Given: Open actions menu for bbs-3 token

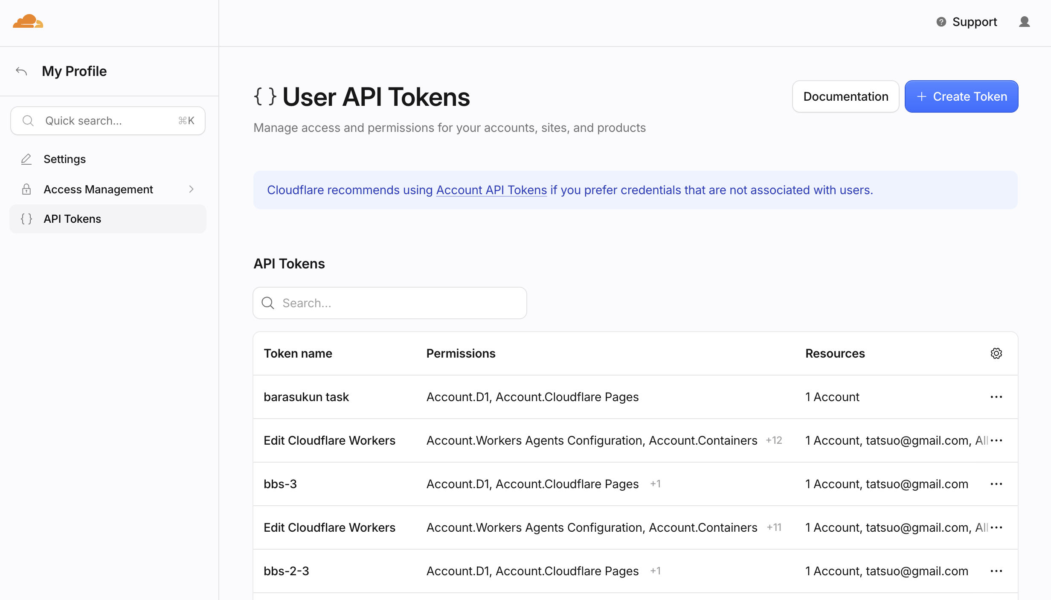Looking at the screenshot, I should pyautogui.click(x=996, y=484).
